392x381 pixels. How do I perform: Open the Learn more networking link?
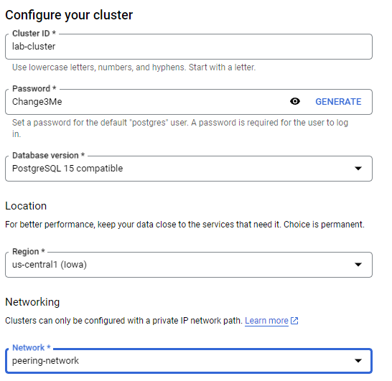point(266,321)
